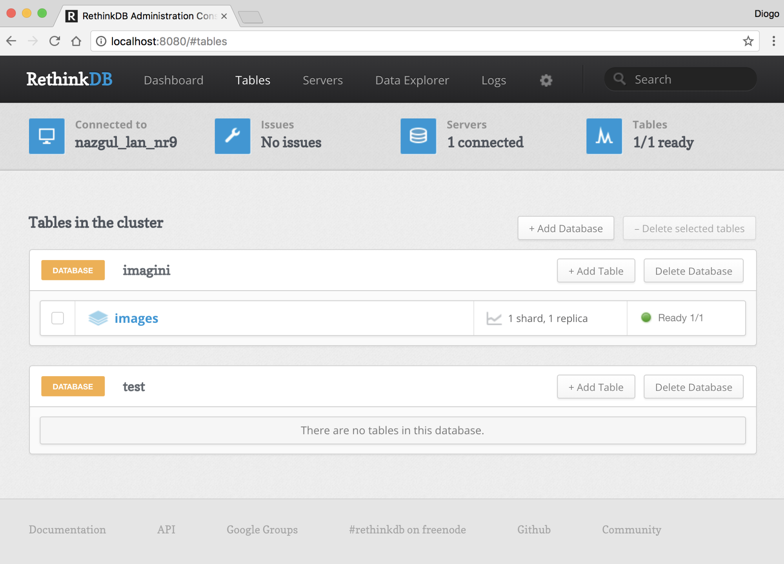The height and width of the screenshot is (564, 784).
Task: Click the monitor icon beside Connected to
Action: [47, 136]
